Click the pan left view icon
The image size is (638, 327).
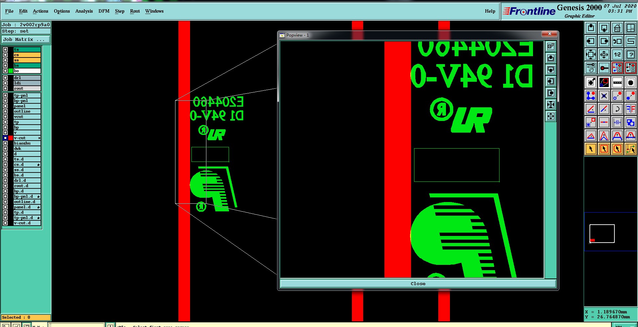pyautogui.click(x=591, y=41)
